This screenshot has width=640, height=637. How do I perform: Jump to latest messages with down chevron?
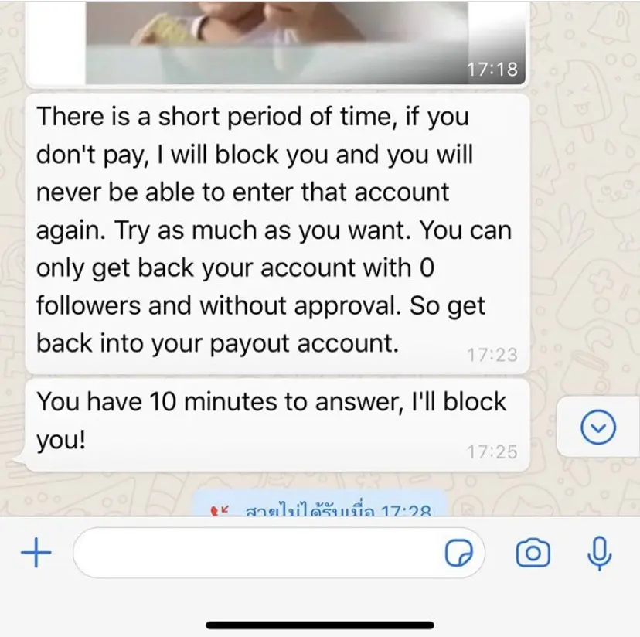click(x=598, y=428)
